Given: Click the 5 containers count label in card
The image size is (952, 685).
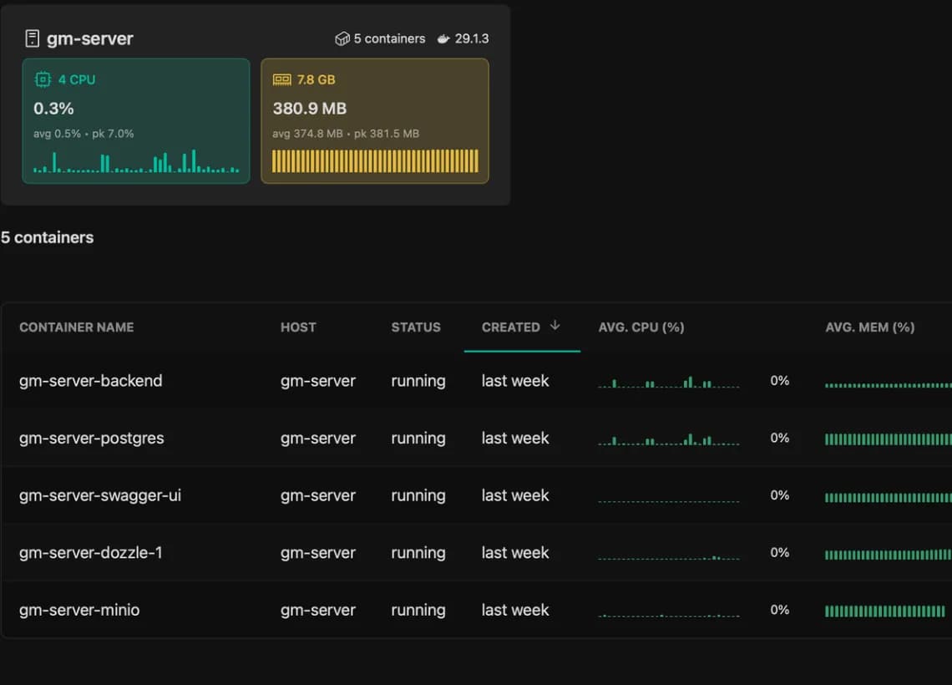Looking at the screenshot, I should [389, 39].
